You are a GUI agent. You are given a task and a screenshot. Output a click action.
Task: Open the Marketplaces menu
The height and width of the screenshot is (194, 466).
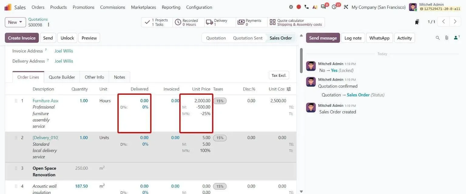tap(144, 7)
